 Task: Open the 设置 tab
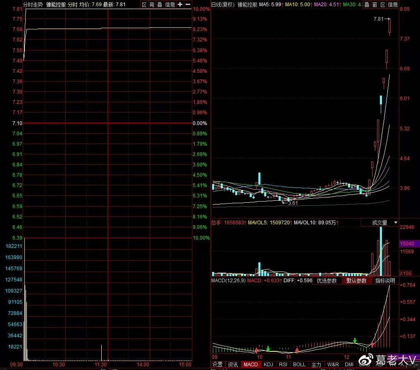217,364
